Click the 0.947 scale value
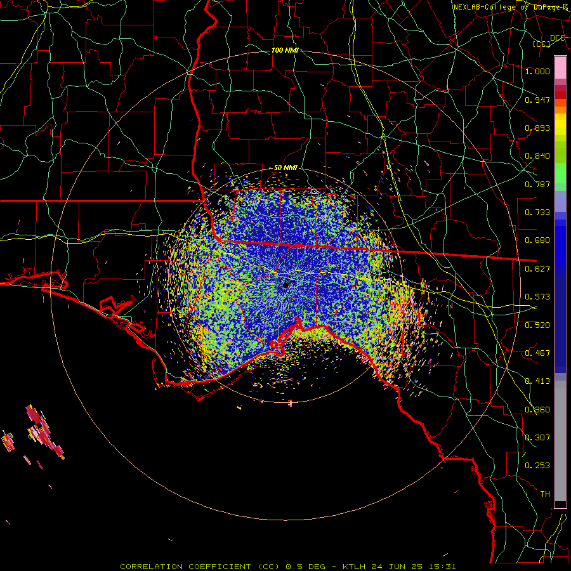This screenshot has height=571, width=571. pos(537,100)
